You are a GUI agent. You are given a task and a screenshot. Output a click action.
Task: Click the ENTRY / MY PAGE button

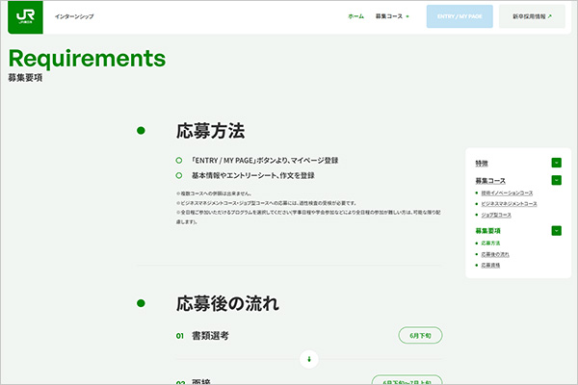[x=460, y=16]
